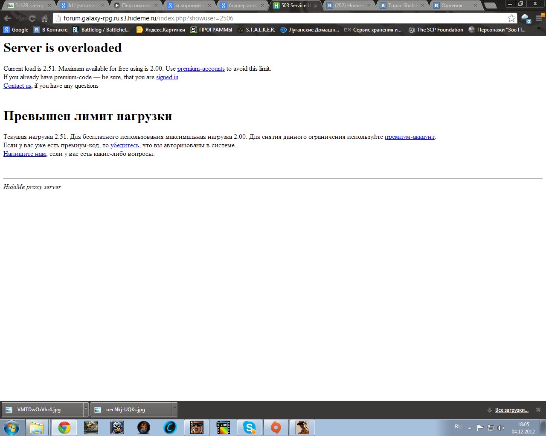This screenshot has height=436, width=546.
Task: Open the Луганские Домашн... bookmark
Action: (310, 30)
